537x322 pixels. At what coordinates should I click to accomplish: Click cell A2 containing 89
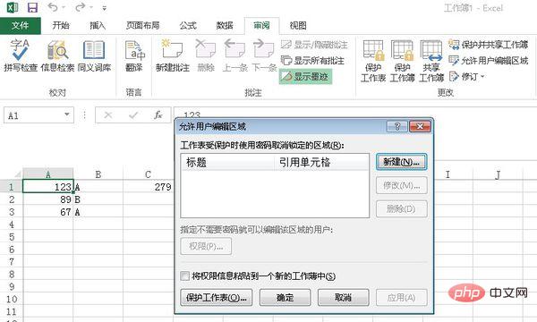[48, 199]
